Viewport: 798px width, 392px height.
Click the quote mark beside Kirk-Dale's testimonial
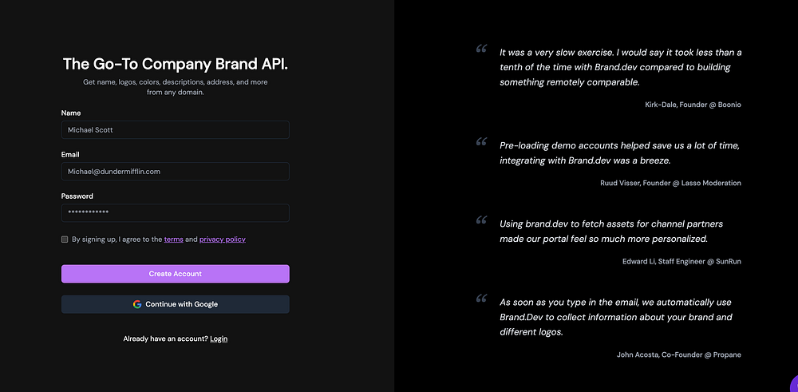point(481,49)
